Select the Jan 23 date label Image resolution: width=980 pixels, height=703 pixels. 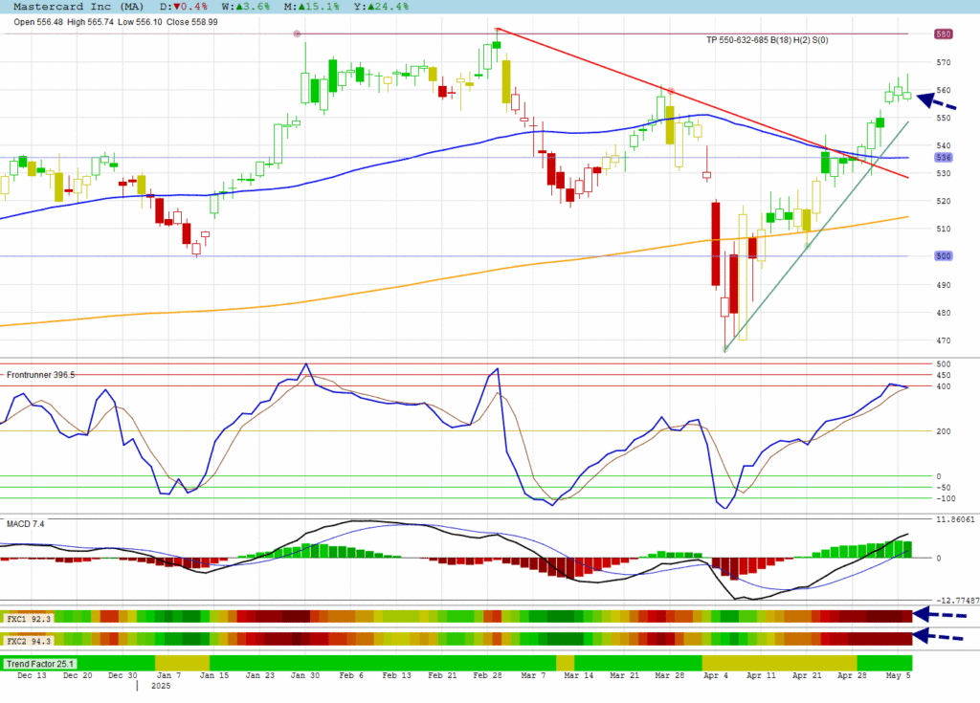point(260,675)
